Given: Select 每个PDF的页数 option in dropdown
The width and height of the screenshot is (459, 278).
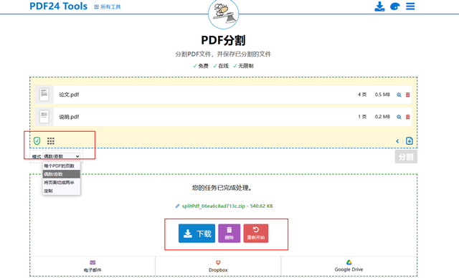Looking at the screenshot, I should (x=61, y=166).
